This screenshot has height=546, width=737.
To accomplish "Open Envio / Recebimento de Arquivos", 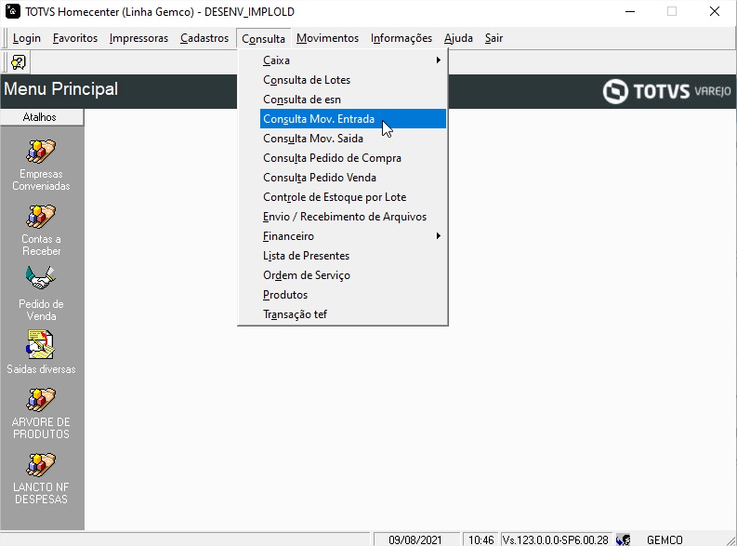I will click(353, 217).
